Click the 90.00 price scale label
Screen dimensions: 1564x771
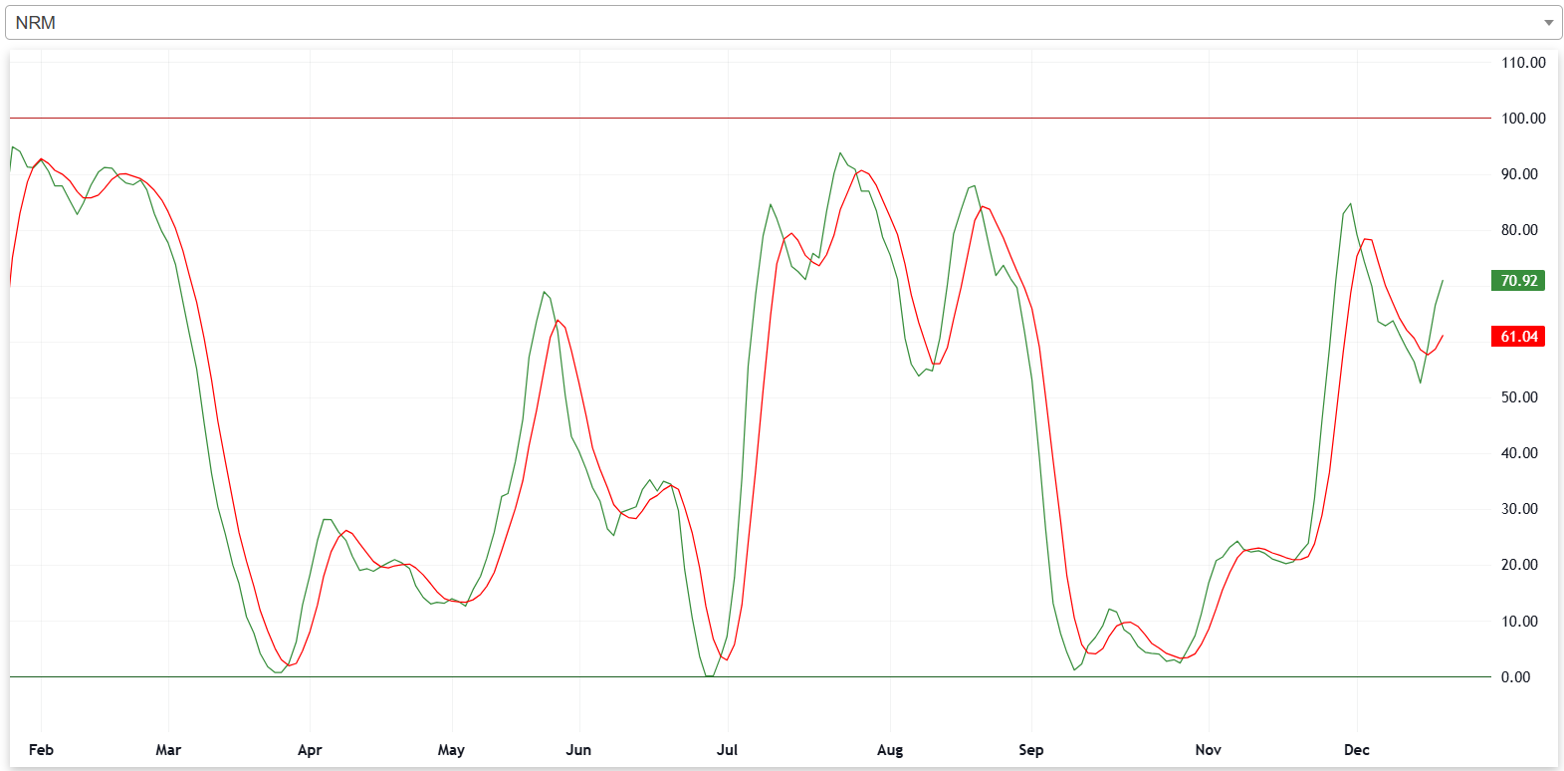[x=1519, y=174]
